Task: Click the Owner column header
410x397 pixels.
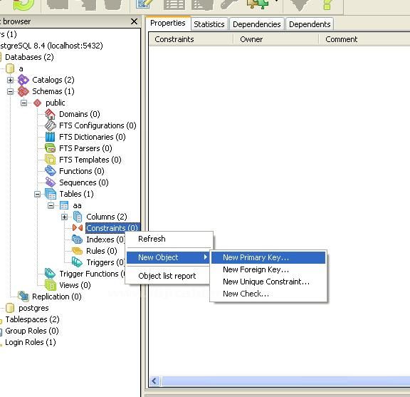Action: point(276,39)
